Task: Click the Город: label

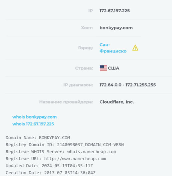Action: (85, 48)
